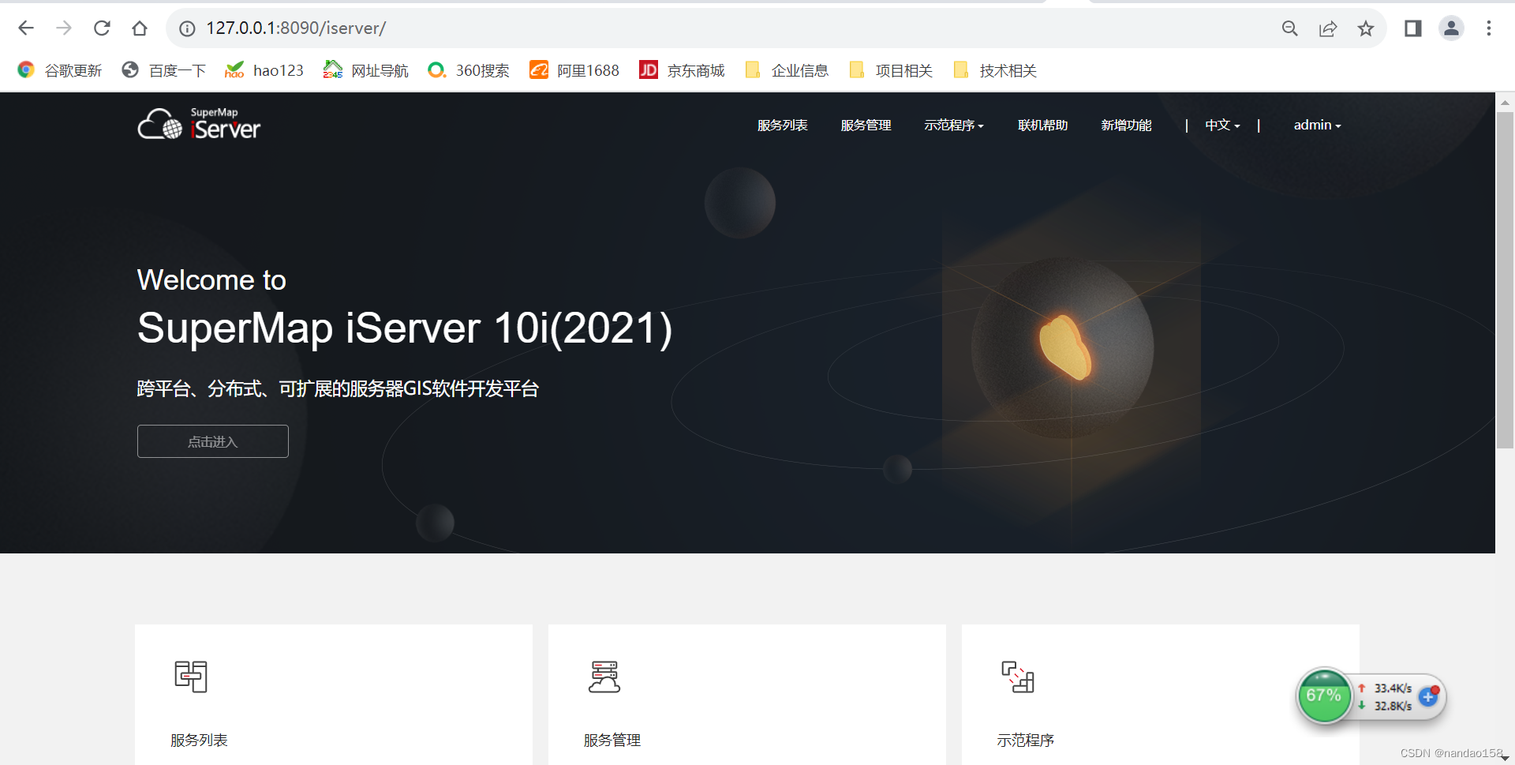The image size is (1515, 765).
Task: Click the floating 67% download accelerator ball
Action: pyautogui.click(x=1325, y=696)
